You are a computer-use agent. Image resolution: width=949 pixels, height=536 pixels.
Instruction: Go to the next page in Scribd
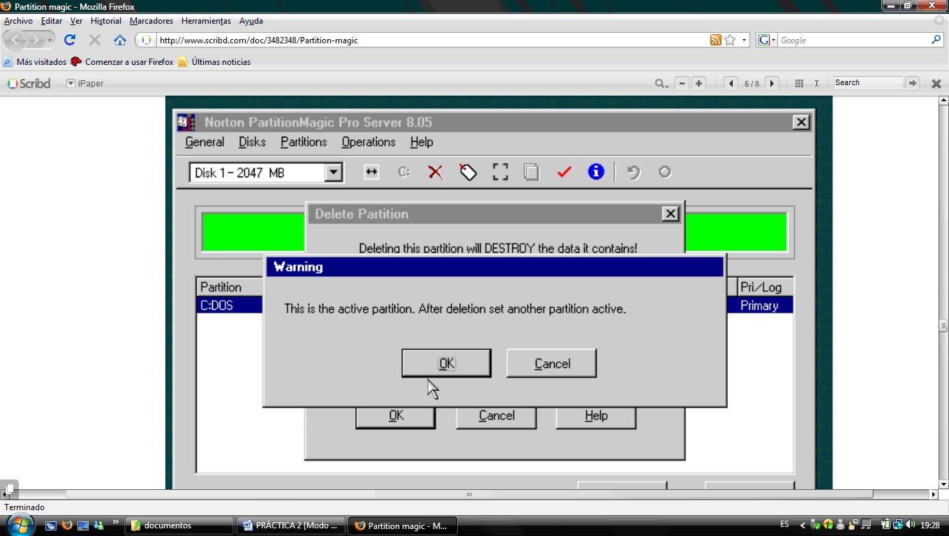[x=772, y=83]
